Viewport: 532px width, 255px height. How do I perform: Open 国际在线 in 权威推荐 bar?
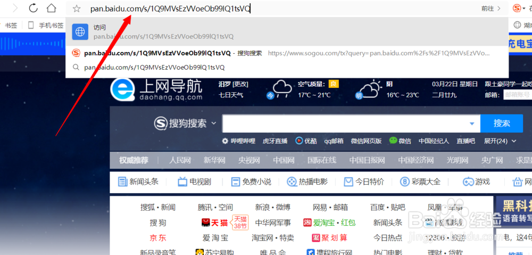pyautogui.click(x=322, y=160)
